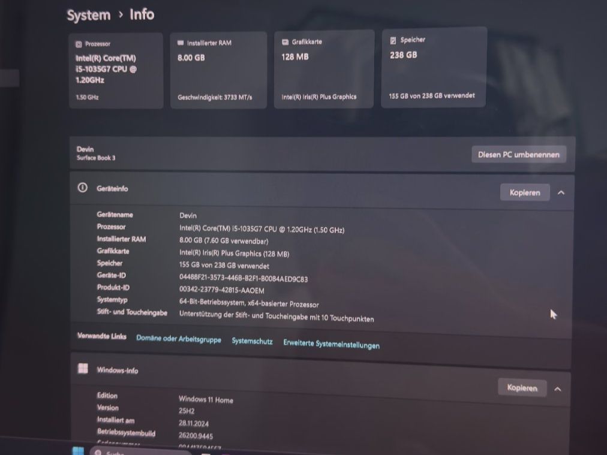Click the Windows logo icon beside Windows-Info
The image size is (607, 455).
click(x=83, y=368)
